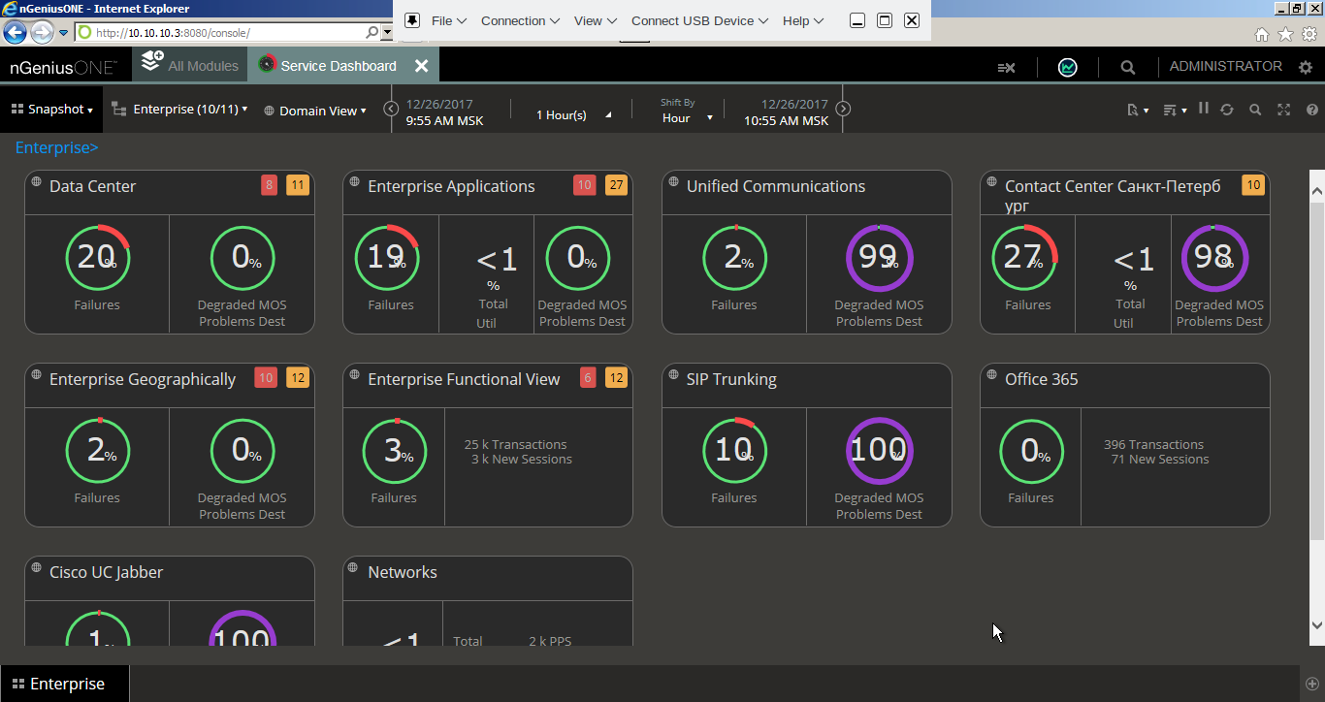1325x702 pixels.
Task: Click globe icon on SIP Trunking tile
Action: pyautogui.click(x=673, y=374)
